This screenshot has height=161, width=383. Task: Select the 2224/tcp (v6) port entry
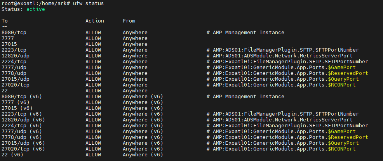coord(22,126)
